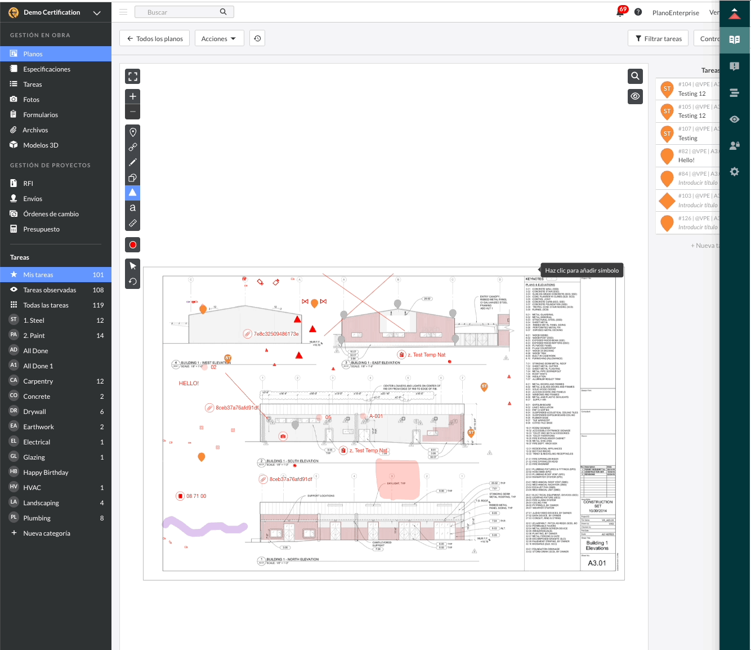Viewport: 751px width, 650px height.
Task: Open Fotos in the sidebar
Action: tap(56, 100)
